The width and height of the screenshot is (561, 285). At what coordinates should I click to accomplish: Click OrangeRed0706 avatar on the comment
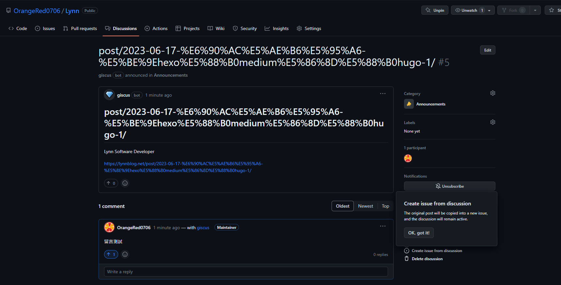(109, 228)
